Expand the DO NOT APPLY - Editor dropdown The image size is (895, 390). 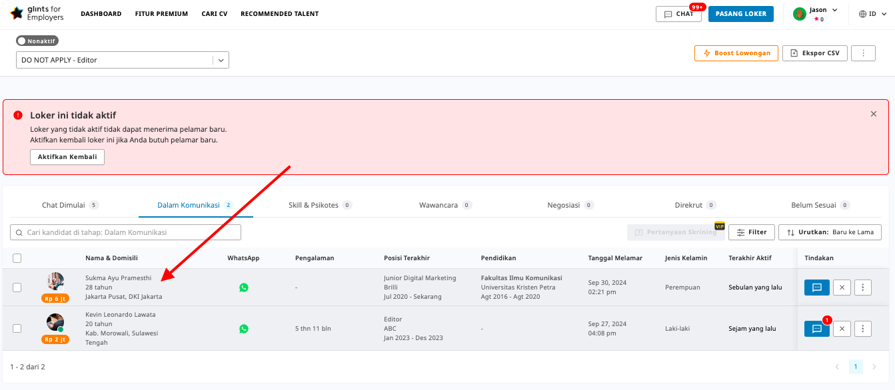[221, 60]
